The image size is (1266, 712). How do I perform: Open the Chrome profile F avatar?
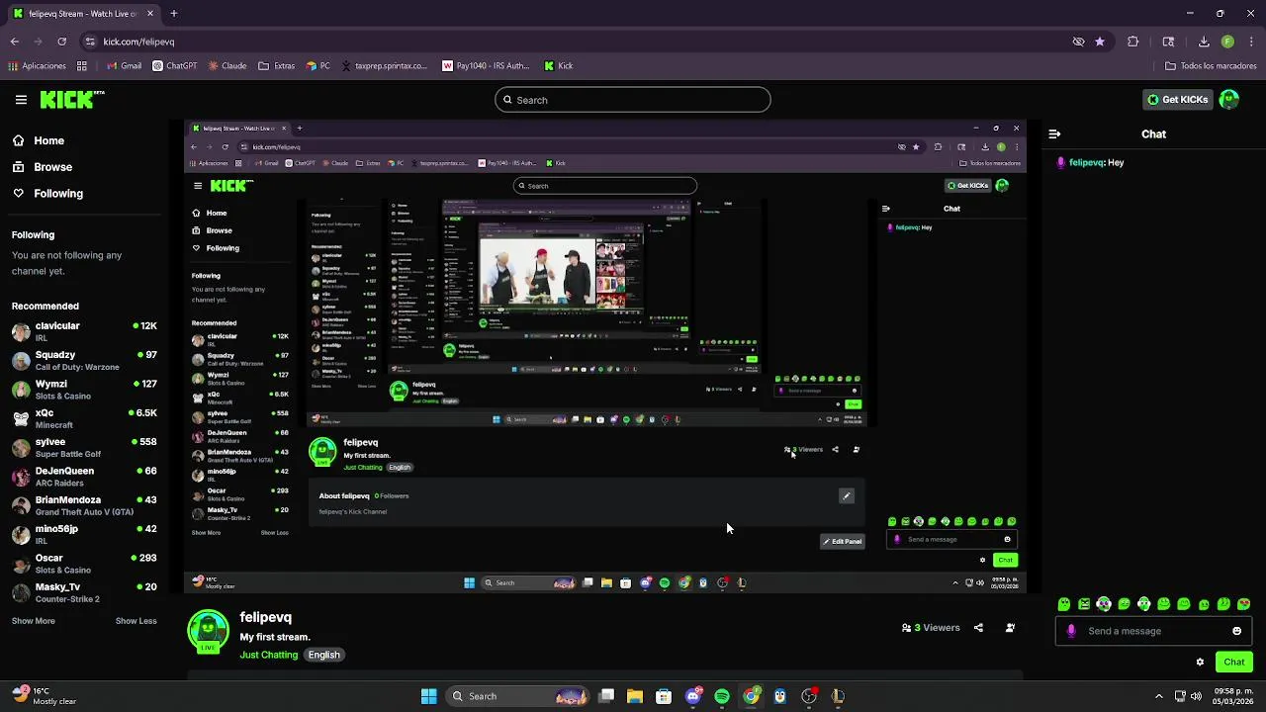pyautogui.click(x=1227, y=42)
